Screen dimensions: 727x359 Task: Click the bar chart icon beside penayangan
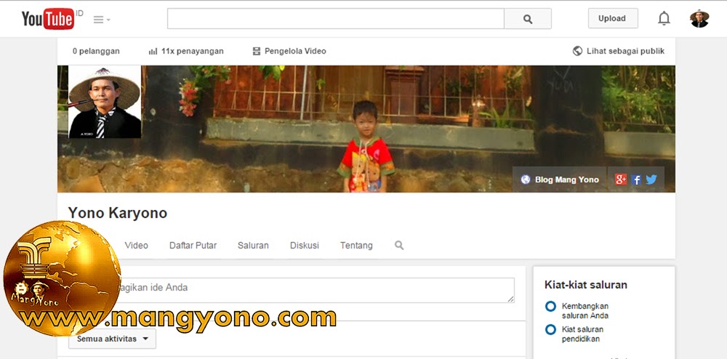[153, 52]
